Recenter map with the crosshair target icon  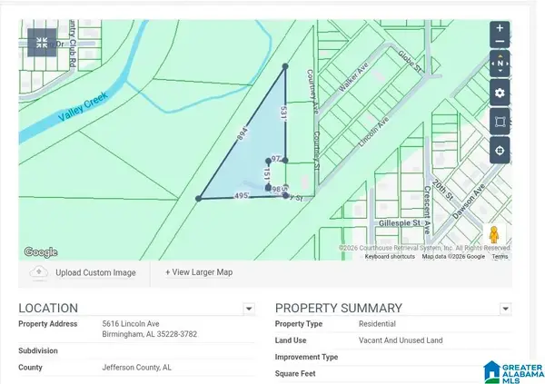pos(500,150)
